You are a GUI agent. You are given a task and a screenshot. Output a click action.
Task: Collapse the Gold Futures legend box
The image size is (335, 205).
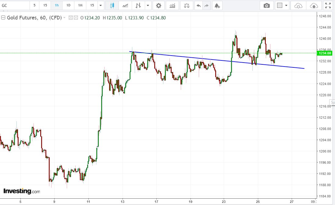[x=3, y=18]
